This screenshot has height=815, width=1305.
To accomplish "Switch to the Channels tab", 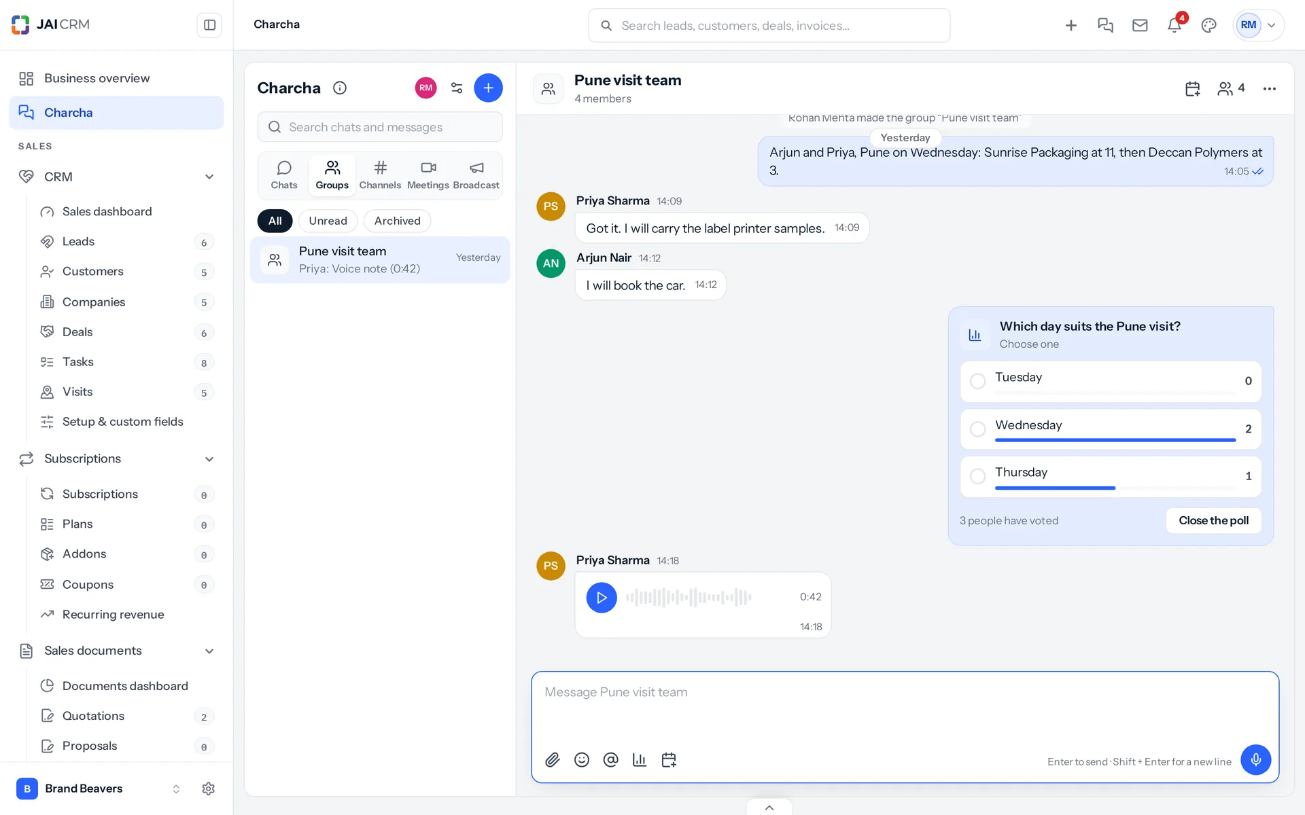I will pyautogui.click(x=380, y=175).
